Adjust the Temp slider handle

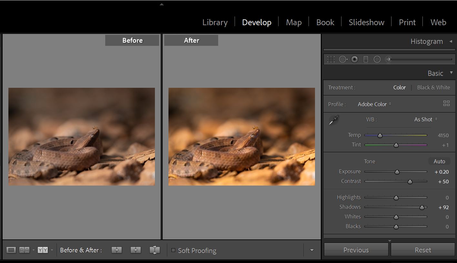pos(380,136)
